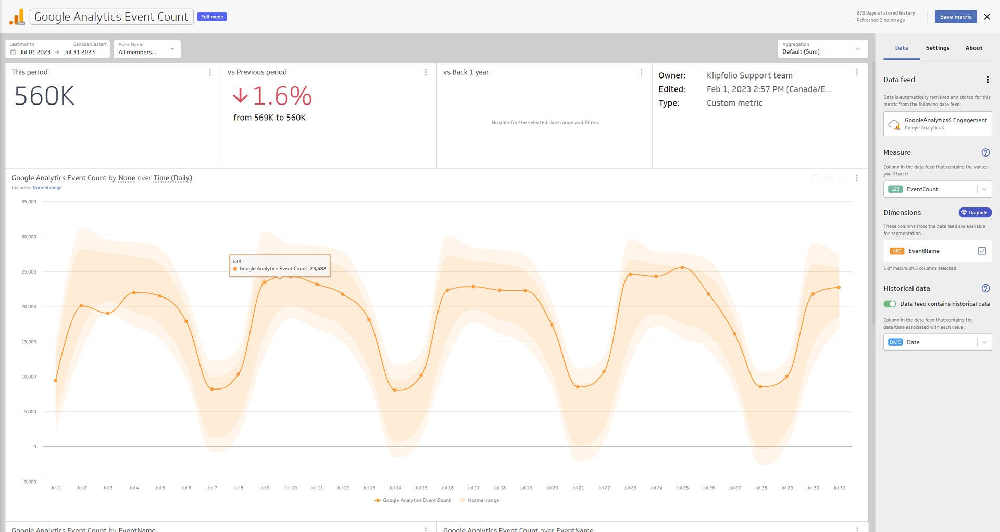Switch to the About tab

pyautogui.click(x=974, y=48)
